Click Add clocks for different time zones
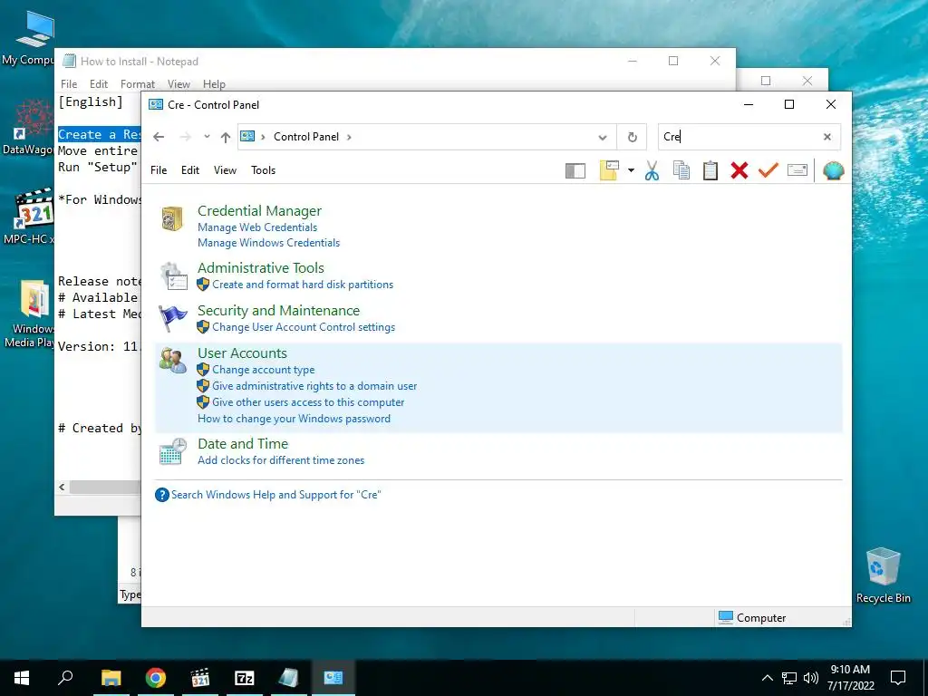The width and height of the screenshot is (928, 696). [281, 460]
